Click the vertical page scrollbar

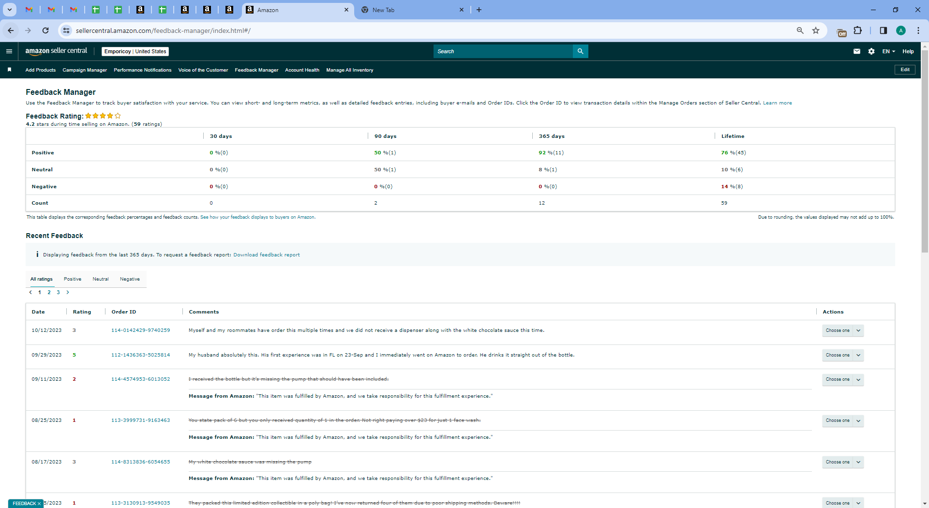click(x=925, y=151)
